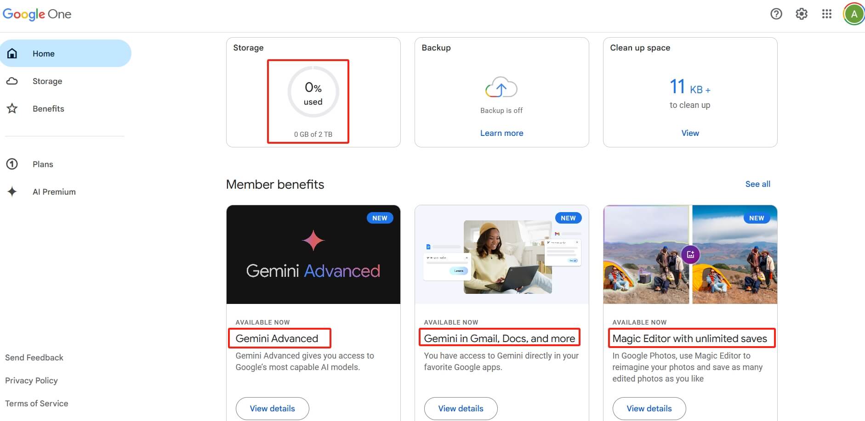Click the Storage cloud icon in sidebar
The image size is (865, 421).
[12, 81]
